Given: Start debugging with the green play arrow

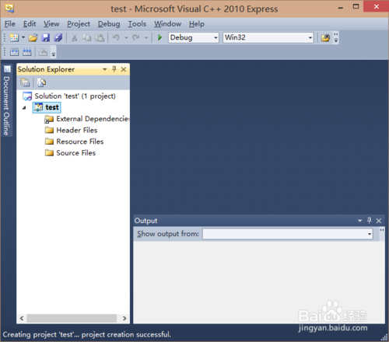Looking at the screenshot, I should (159, 37).
